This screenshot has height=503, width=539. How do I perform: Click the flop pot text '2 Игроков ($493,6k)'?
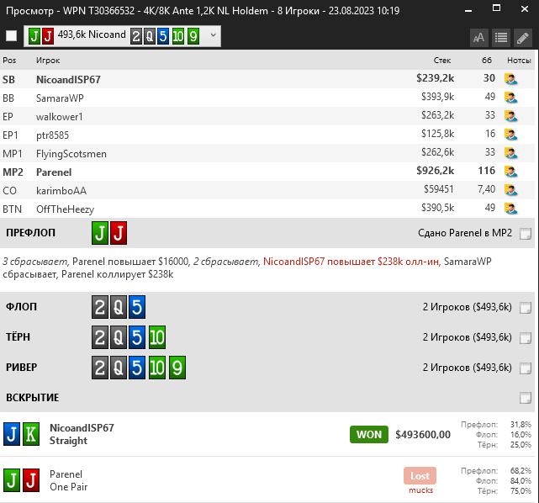point(468,307)
